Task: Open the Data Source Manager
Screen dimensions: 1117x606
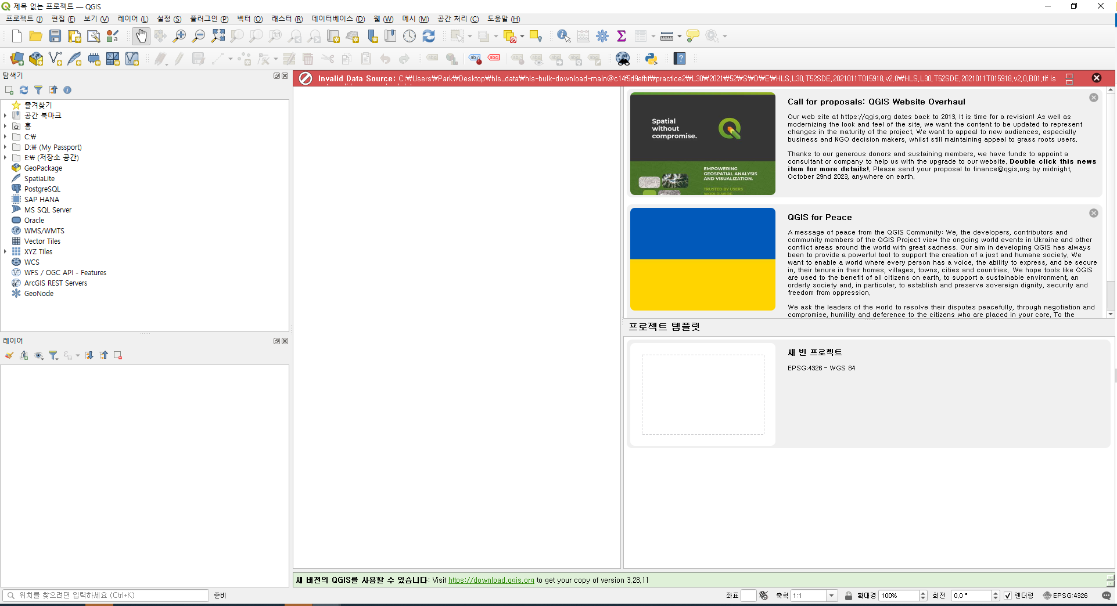Action: (x=17, y=59)
